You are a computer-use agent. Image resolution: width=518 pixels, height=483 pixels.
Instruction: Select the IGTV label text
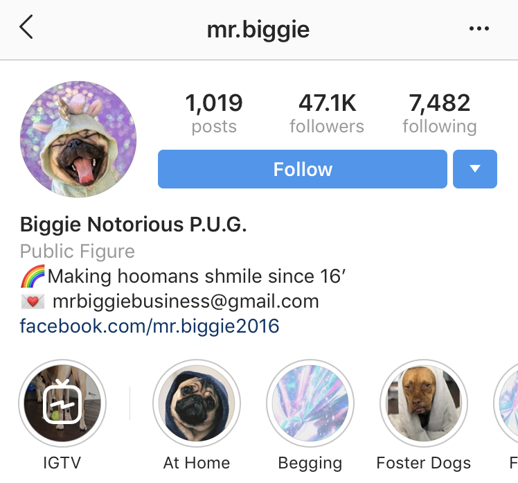click(x=62, y=462)
